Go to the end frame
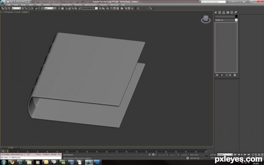This screenshot has width=264, height=165. pos(249,154)
